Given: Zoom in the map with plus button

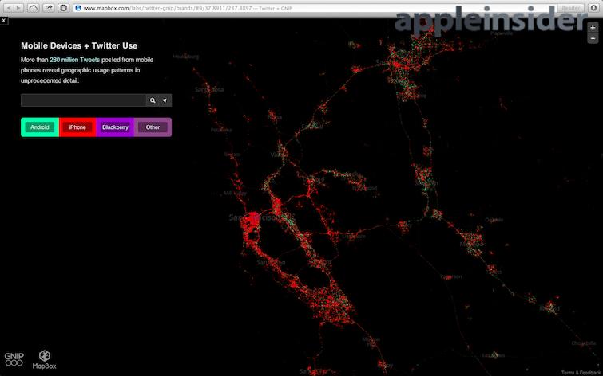Looking at the screenshot, I should [593, 29].
